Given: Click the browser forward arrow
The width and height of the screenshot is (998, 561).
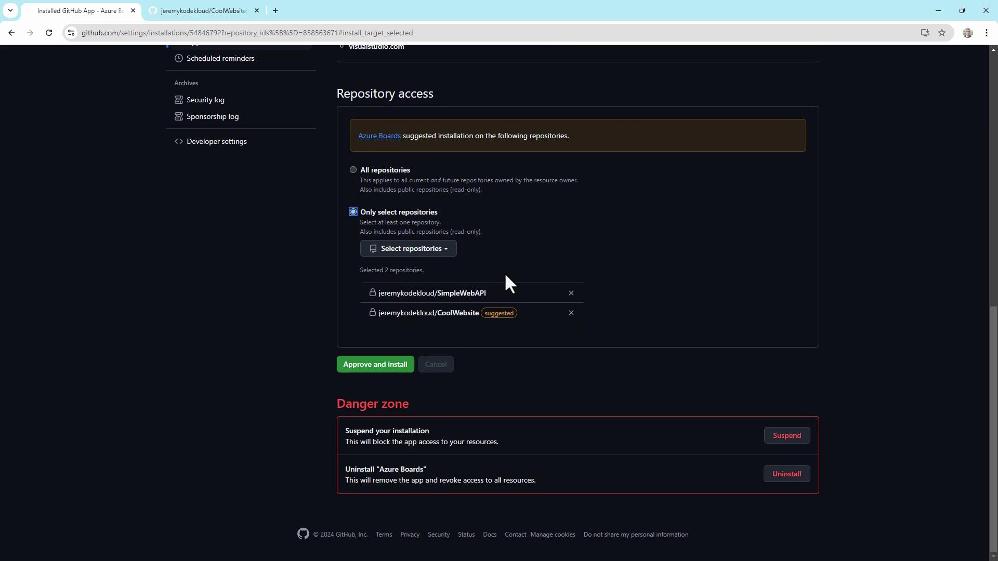Looking at the screenshot, I should [30, 33].
